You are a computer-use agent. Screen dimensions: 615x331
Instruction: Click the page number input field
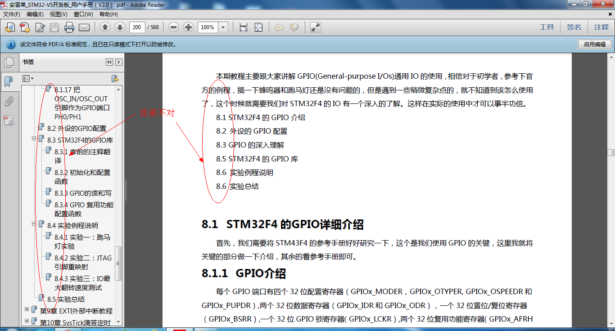pos(137,27)
